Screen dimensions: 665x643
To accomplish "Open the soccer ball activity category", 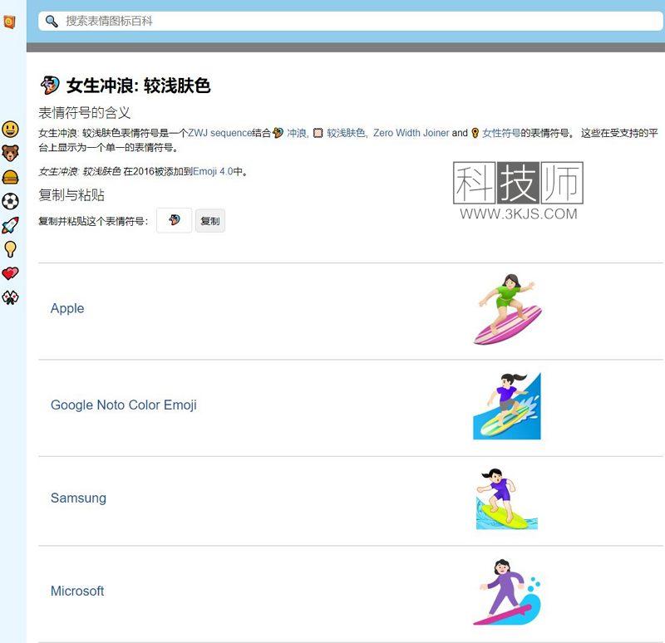I will 10,201.
